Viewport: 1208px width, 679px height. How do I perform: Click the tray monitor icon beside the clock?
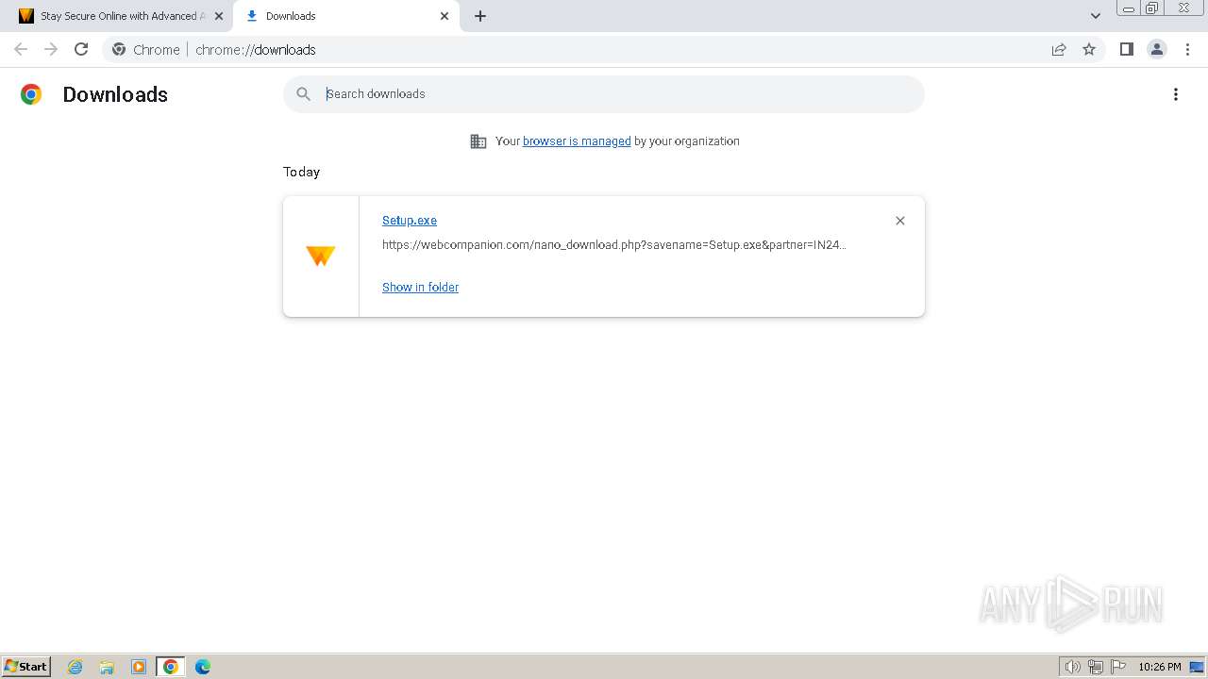[x=1197, y=667]
